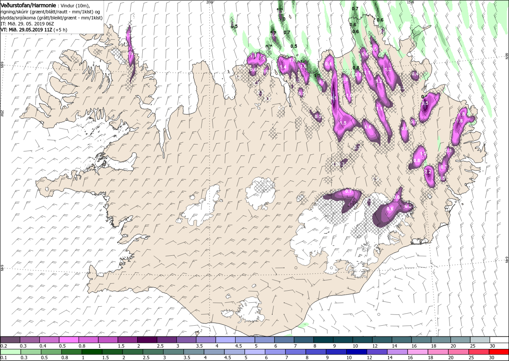Select upper-row grey swatch above 25 label
Image resolution: width=509 pixels, height=361 pixels.
click(x=480, y=340)
